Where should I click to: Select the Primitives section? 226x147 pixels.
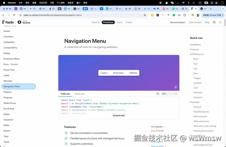(x=108, y=22)
